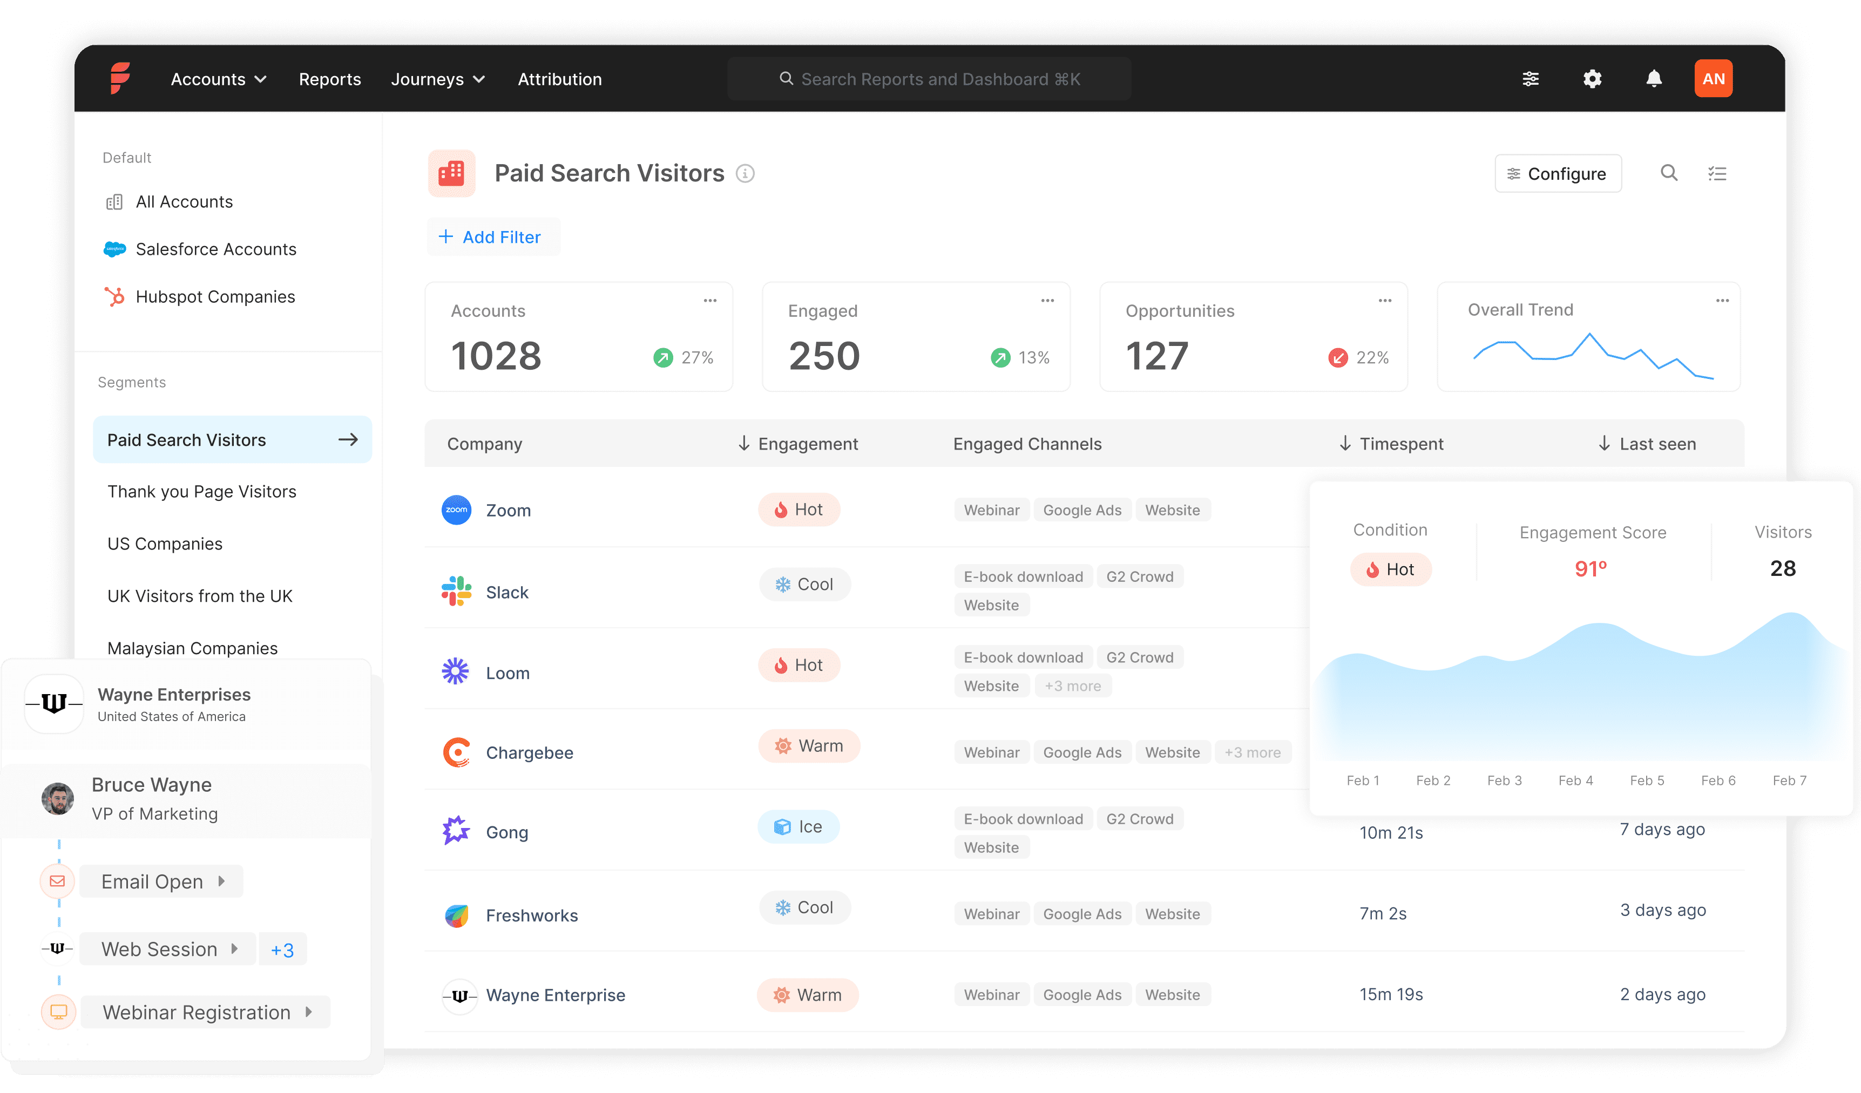Open the overflow menu on the Accounts card
The height and width of the screenshot is (1093, 1861).
[x=710, y=301]
